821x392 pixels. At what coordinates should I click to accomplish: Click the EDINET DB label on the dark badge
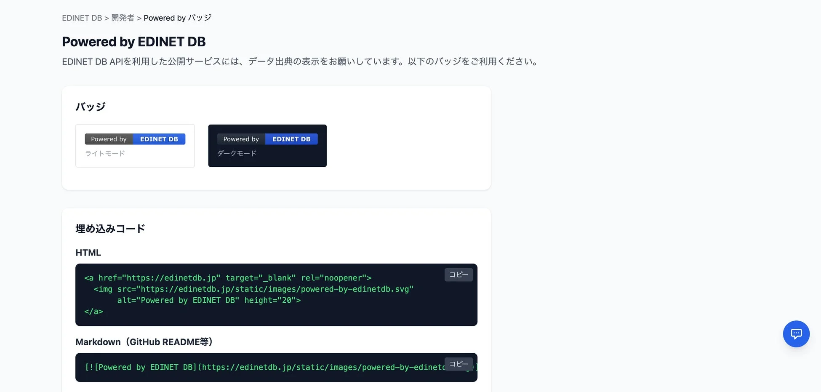click(291, 139)
